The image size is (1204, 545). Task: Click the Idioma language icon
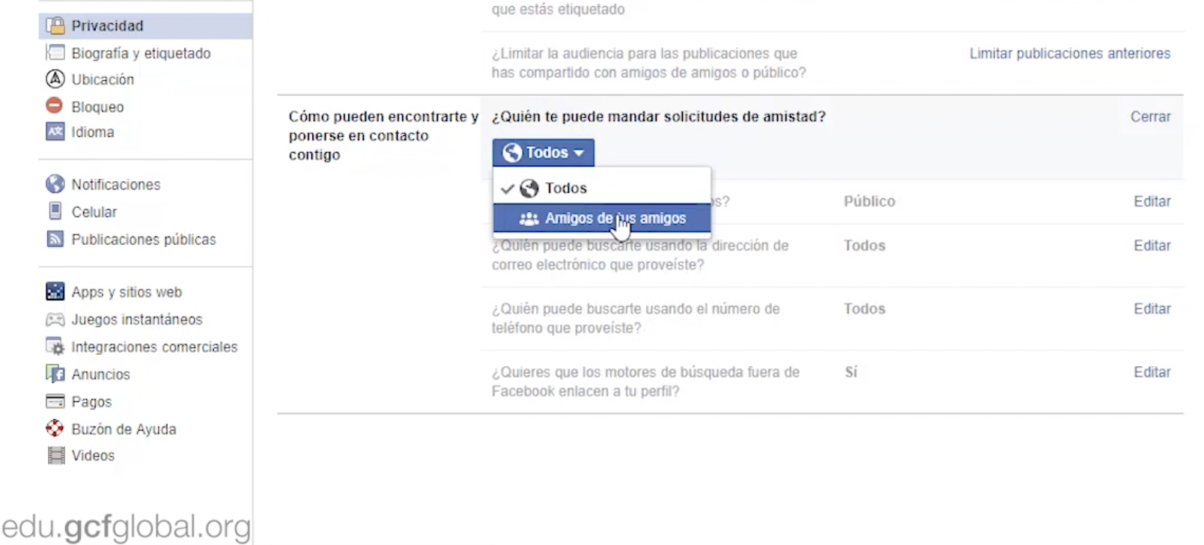coord(55,132)
